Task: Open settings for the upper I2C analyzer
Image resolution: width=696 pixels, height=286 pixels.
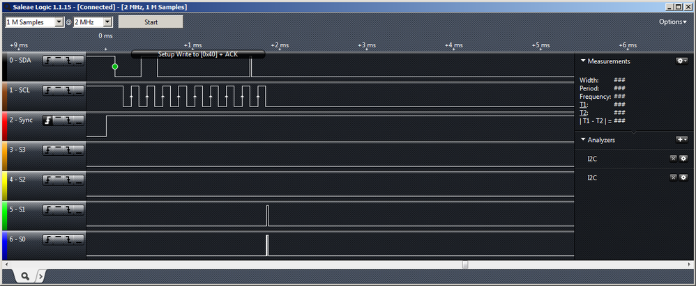Action: click(x=683, y=159)
